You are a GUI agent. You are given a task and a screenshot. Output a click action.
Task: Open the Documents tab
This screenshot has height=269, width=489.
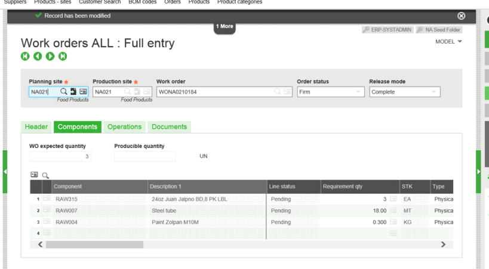[170, 127]
